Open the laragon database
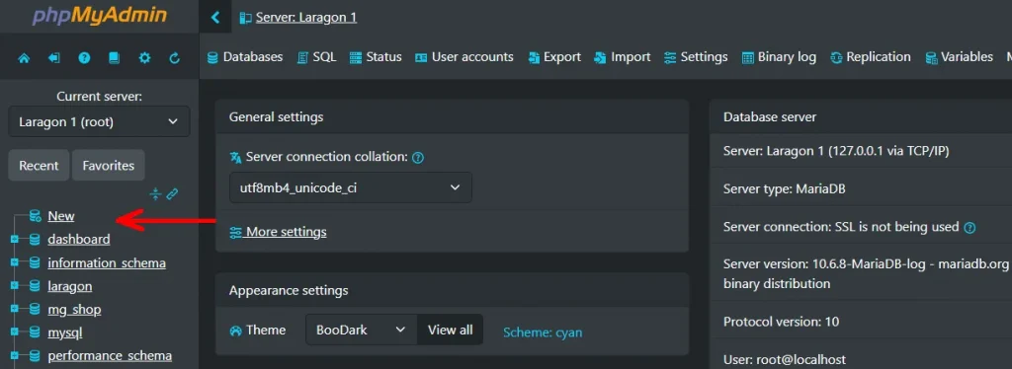This screenshot has width=1012, height=369. coord(70,286)
